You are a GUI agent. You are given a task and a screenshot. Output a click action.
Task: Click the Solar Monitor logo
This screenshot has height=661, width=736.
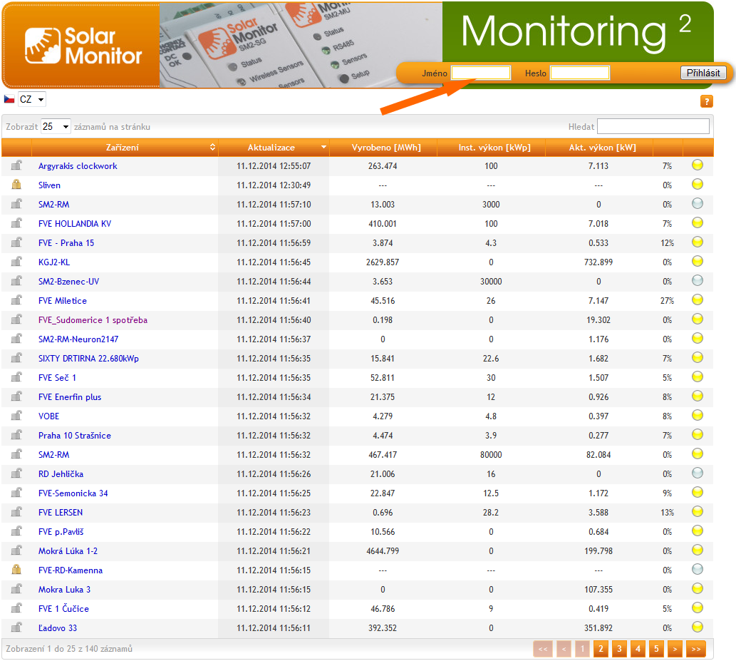(83, 46)
